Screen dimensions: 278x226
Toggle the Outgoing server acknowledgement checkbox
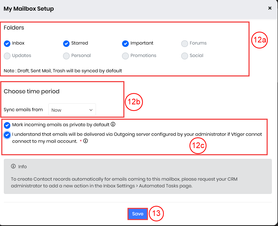tap(7, 135)
